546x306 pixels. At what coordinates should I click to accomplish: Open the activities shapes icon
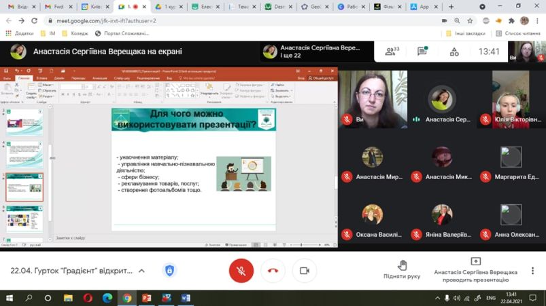coord(454,52)
